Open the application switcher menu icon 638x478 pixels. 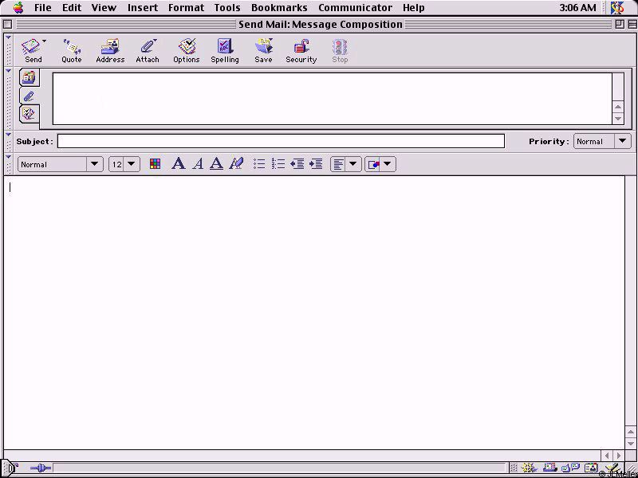point(617,8)
